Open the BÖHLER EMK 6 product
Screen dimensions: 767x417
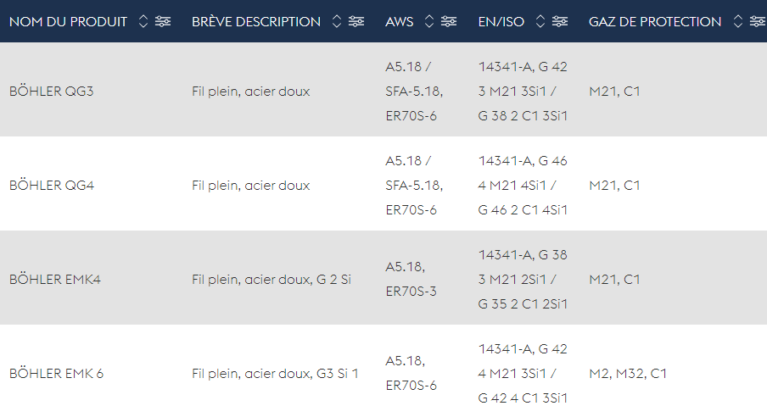click(56, 374)
